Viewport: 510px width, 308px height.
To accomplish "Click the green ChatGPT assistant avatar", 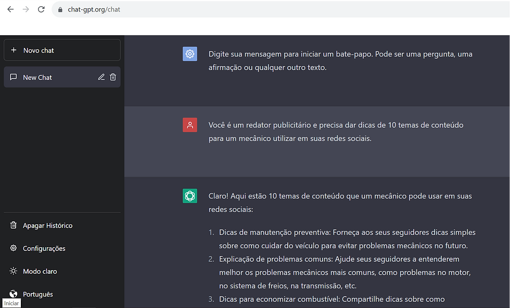I will (x=190, y=196).
